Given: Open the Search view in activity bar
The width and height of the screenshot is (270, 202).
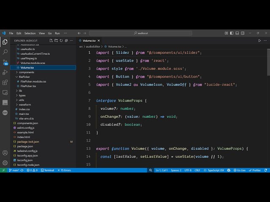Looking at the screenshot, I should tap(5, 52).
